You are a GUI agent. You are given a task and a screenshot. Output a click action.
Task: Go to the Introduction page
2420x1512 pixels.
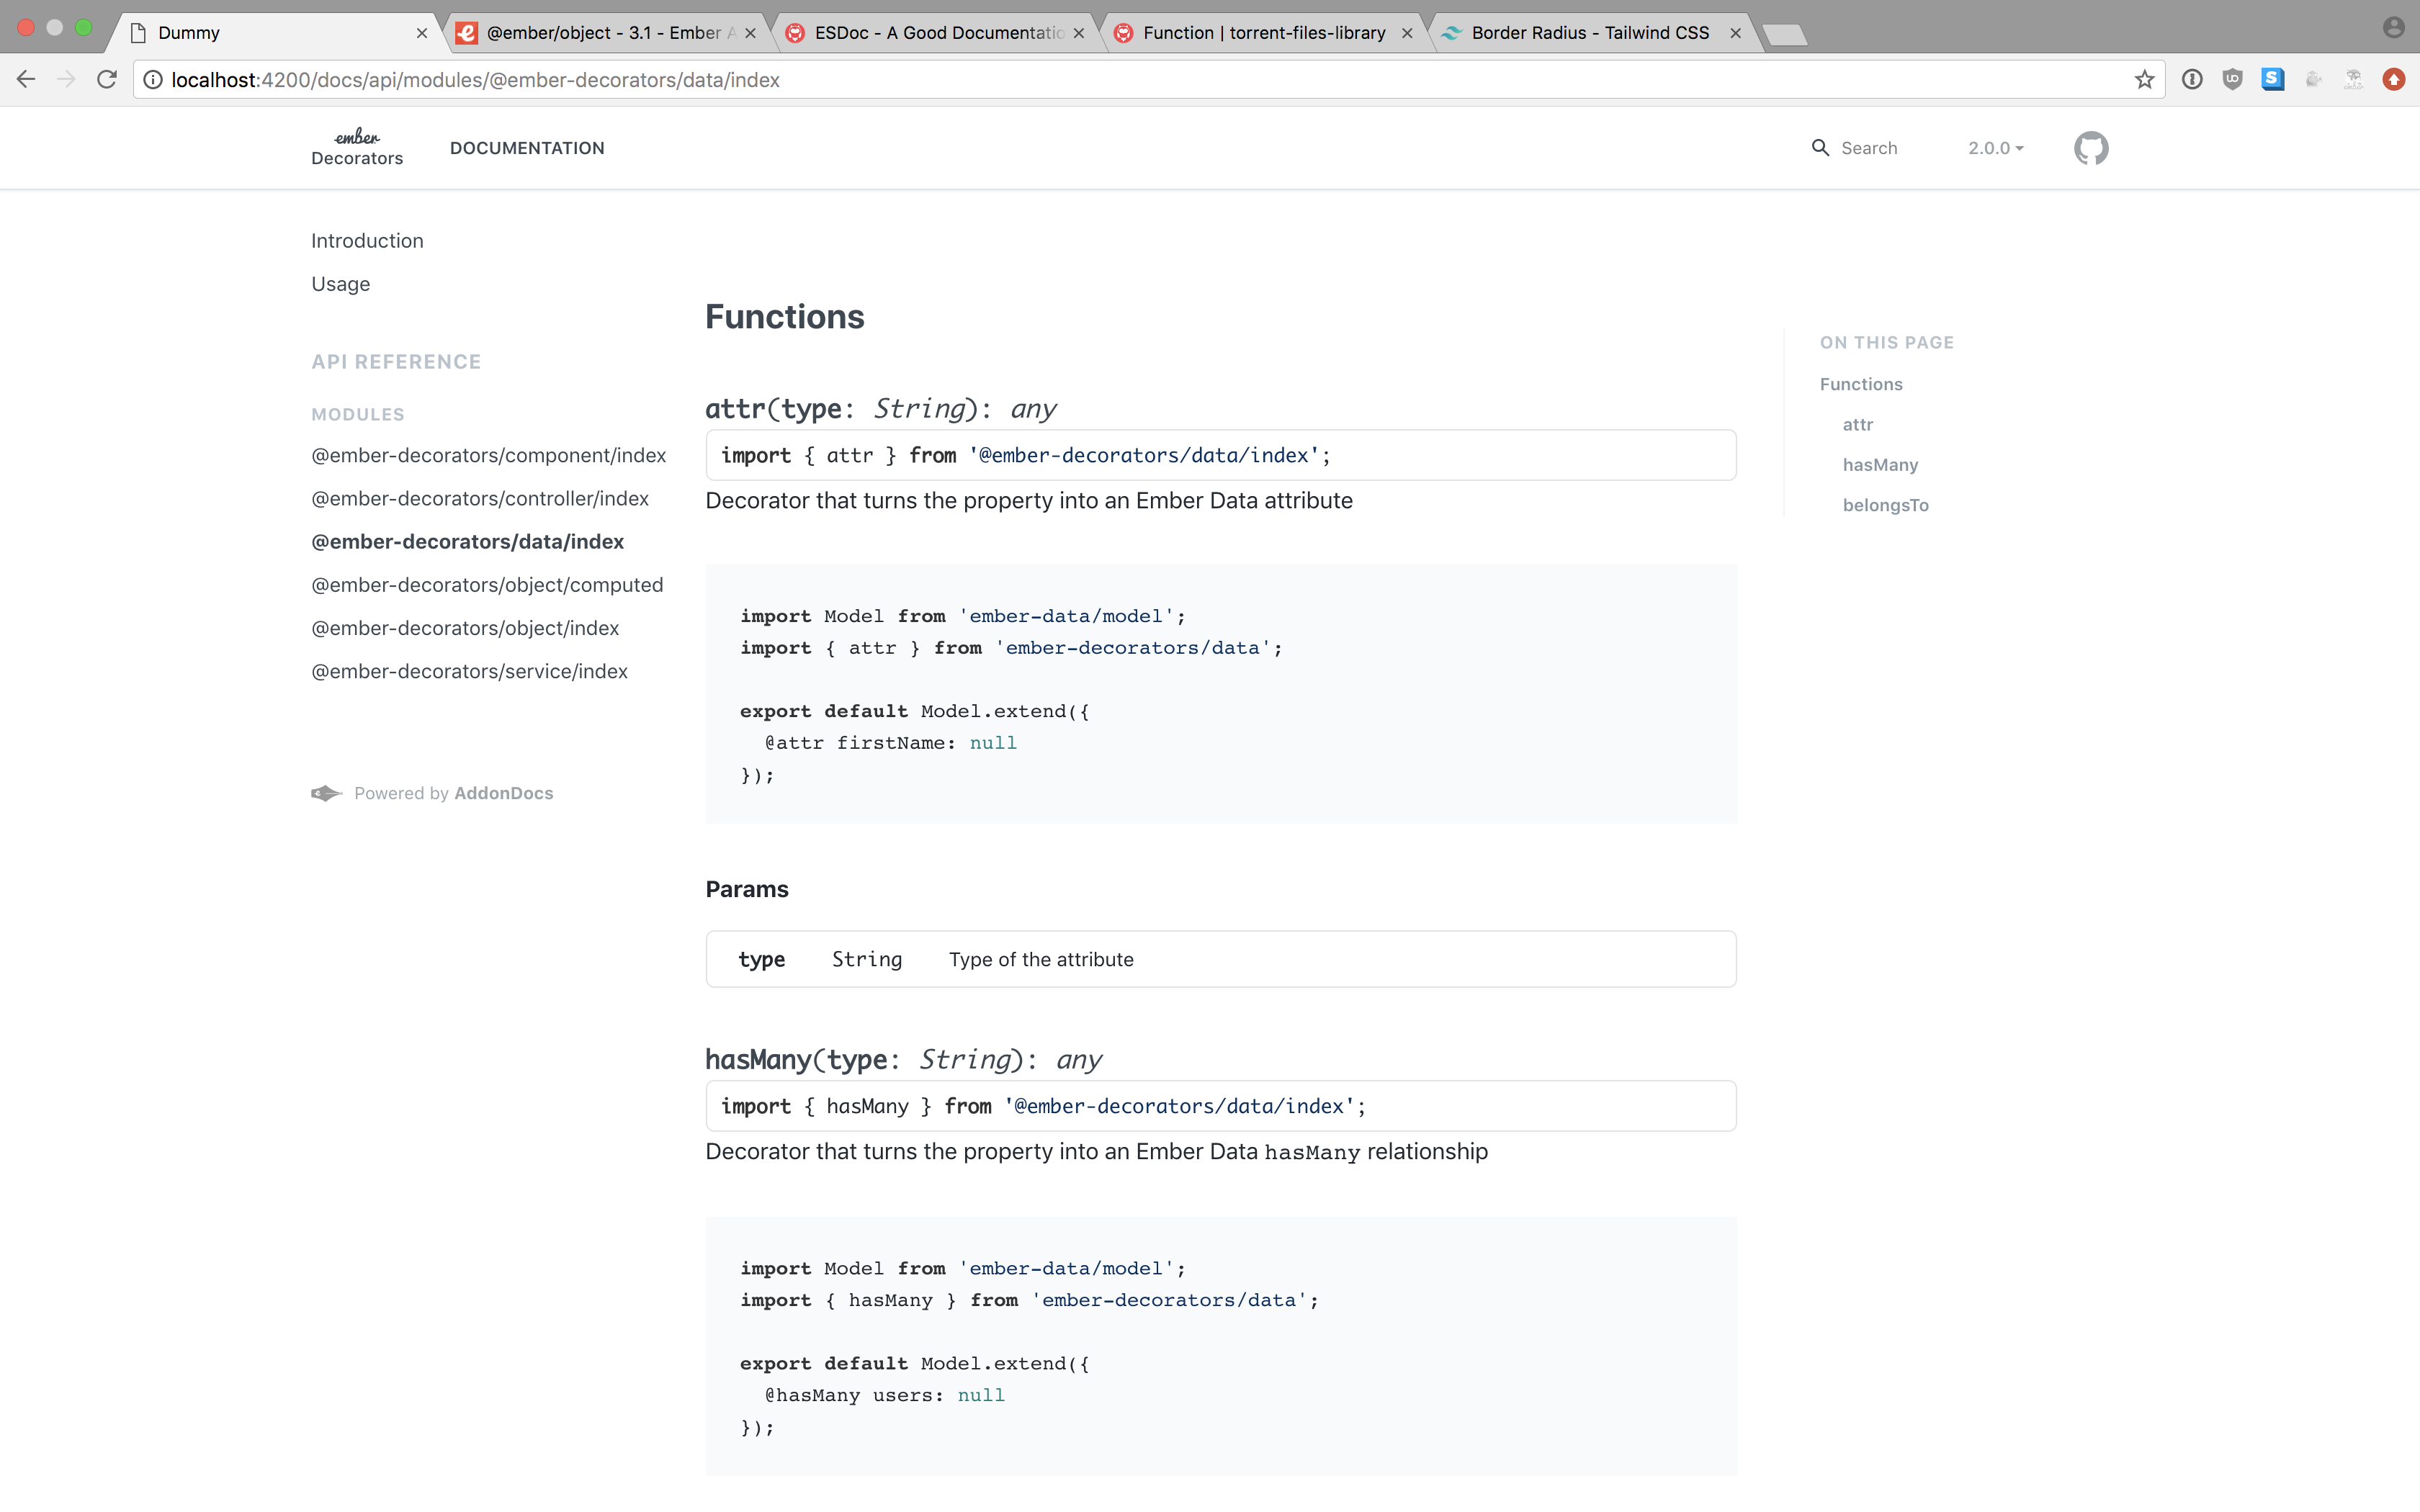coord(367,241)
